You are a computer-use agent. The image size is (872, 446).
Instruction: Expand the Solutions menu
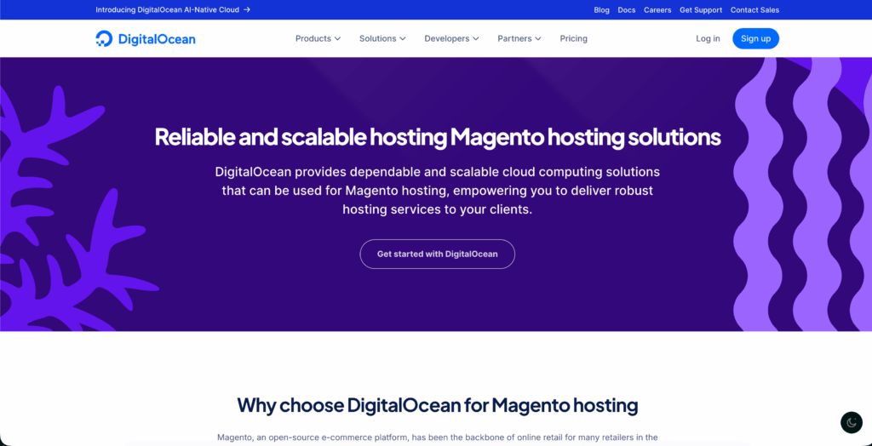(x=382, y=38)
